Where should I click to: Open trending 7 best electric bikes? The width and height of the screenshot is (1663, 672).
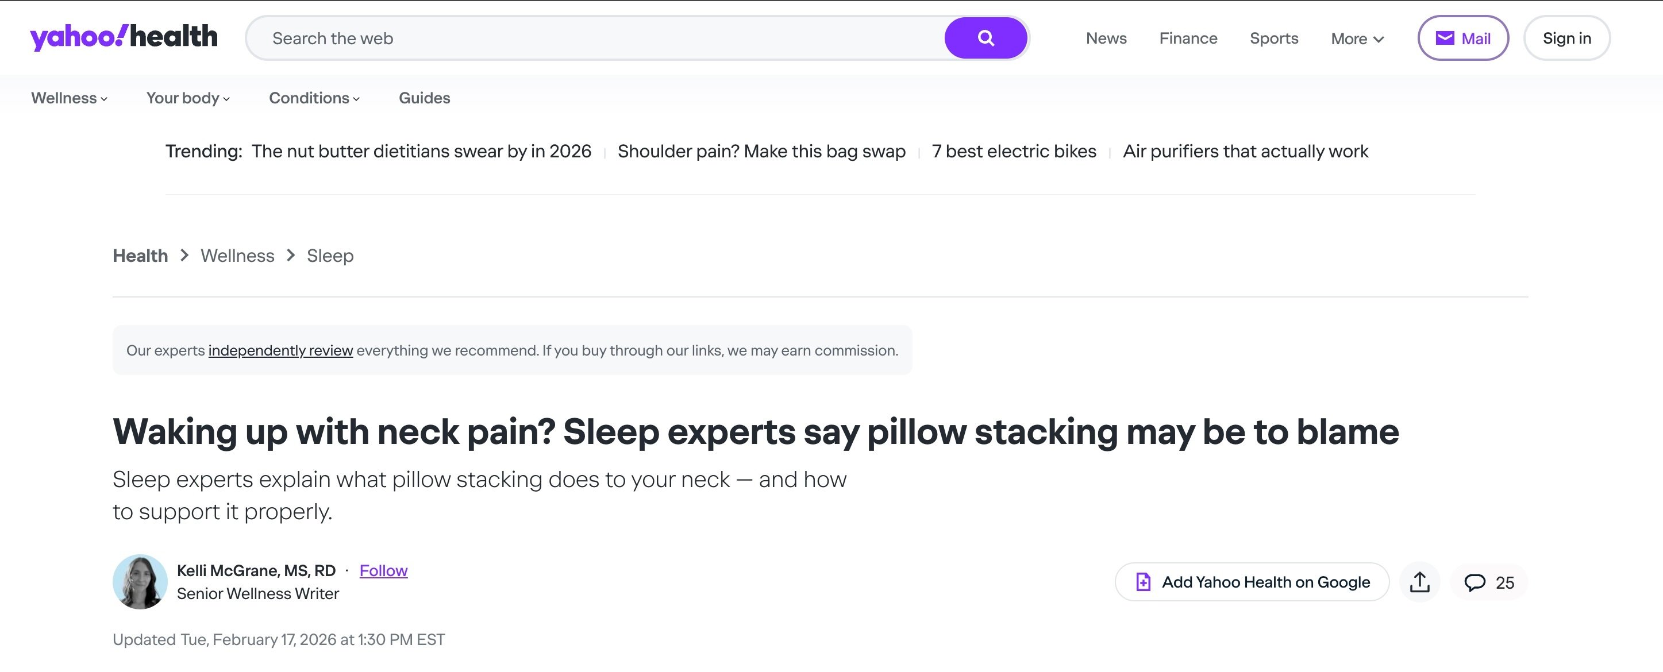pyautogui.click(x=1014, y=151)
